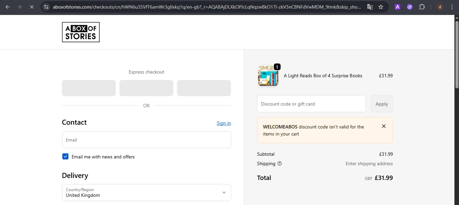
Task: Click the Enter shipping address text
Action: pos(369,164)
